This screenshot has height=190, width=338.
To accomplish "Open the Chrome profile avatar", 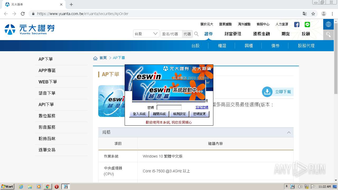I will click(324, 14).
